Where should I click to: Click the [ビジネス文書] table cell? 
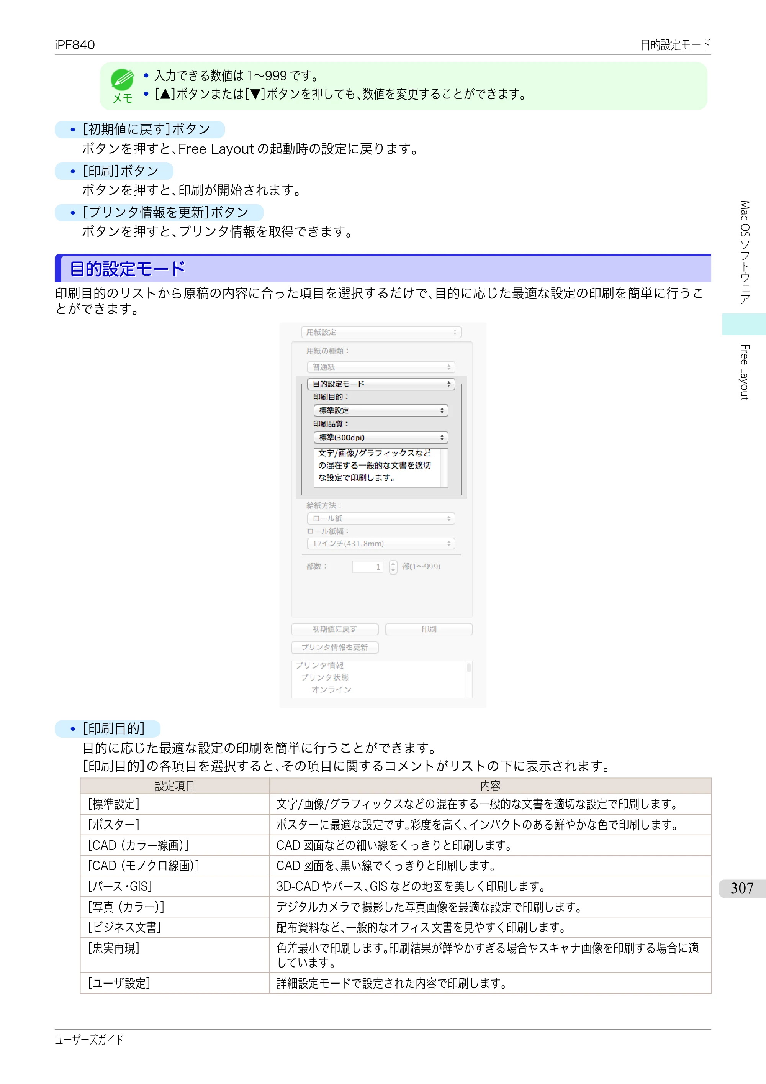point(175,927)
